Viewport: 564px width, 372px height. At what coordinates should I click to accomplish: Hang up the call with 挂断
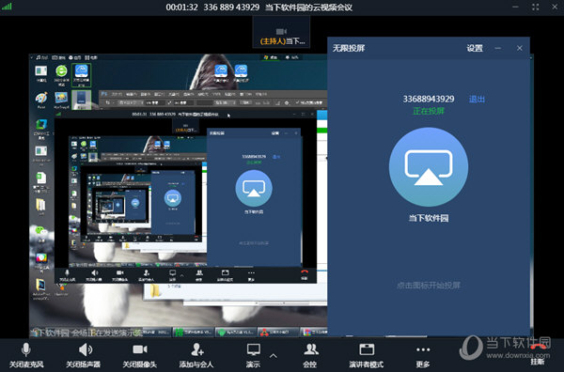[538, 354]
